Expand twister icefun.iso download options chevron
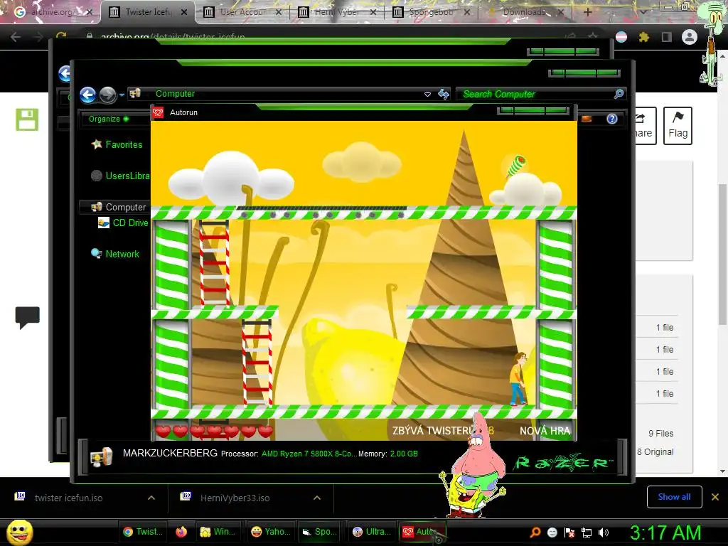The image size is (728, 546). point(151,498)
